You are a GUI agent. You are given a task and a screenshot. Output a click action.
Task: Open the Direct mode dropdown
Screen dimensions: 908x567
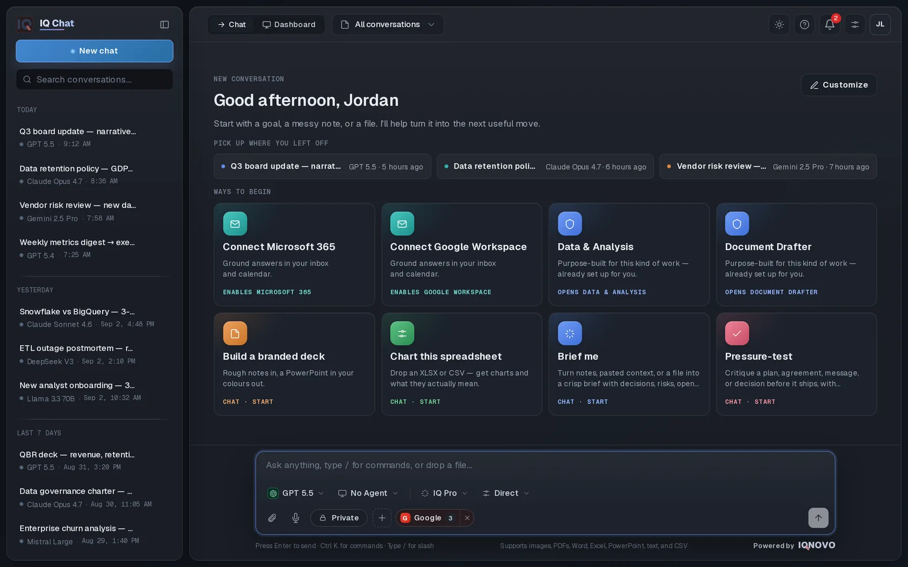(x=506, y=493)
